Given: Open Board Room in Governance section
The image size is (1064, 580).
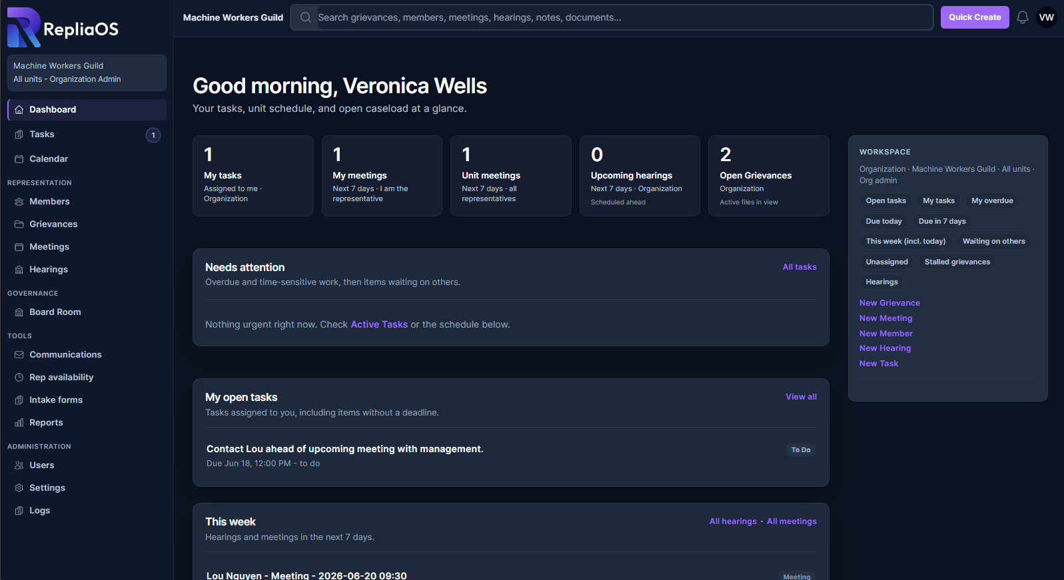Looking at the screenshot, I should pos(87,312).
